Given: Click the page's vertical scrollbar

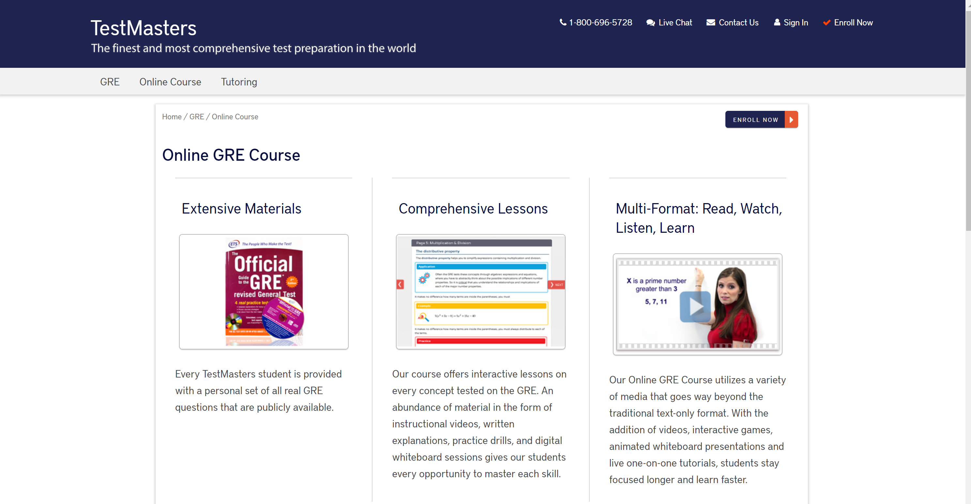Looking at the screenshot, I should click(x=968, y=121).
